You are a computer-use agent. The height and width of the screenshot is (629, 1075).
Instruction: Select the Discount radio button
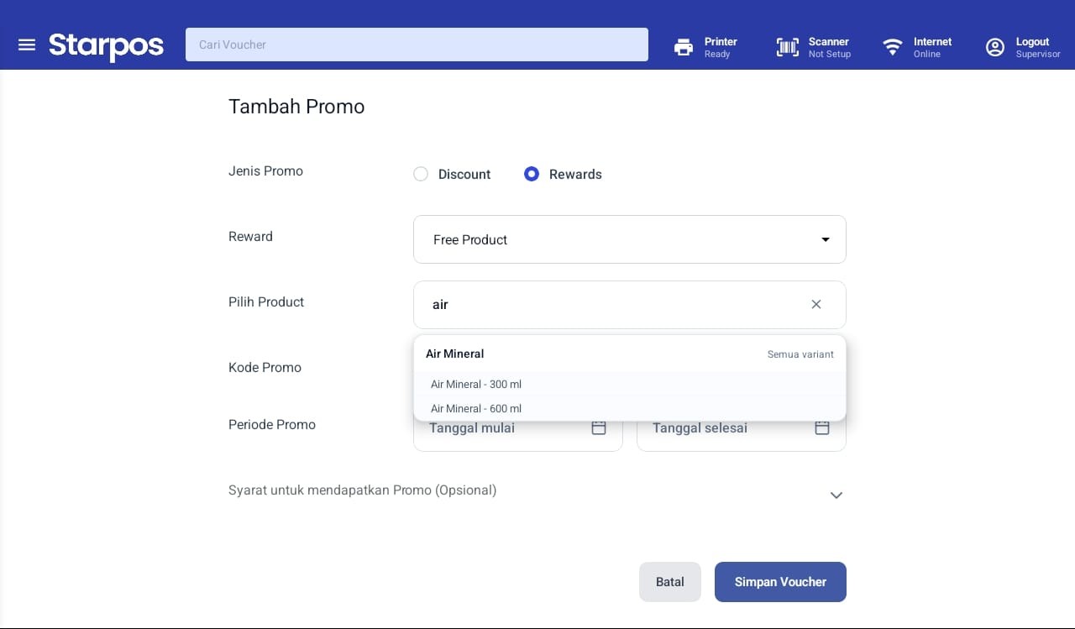[421, 174]
